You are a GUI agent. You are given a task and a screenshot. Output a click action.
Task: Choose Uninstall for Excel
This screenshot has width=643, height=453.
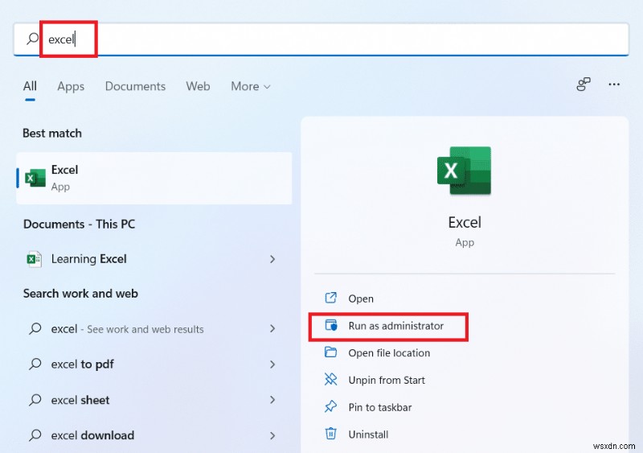coord(368,434)
